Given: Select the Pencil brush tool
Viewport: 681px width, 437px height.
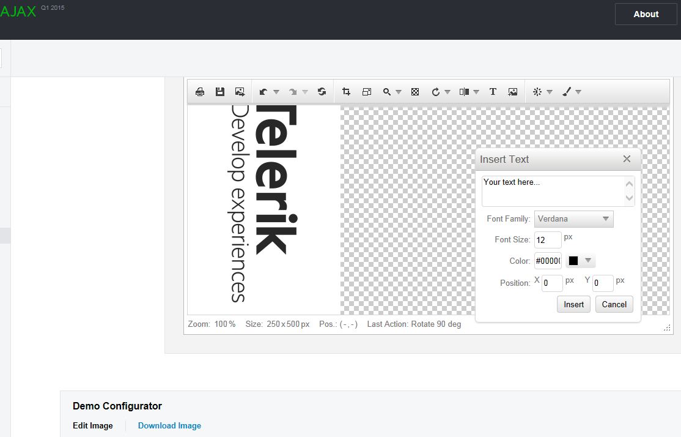Looking at the screenshot, I should pos(567,92).
